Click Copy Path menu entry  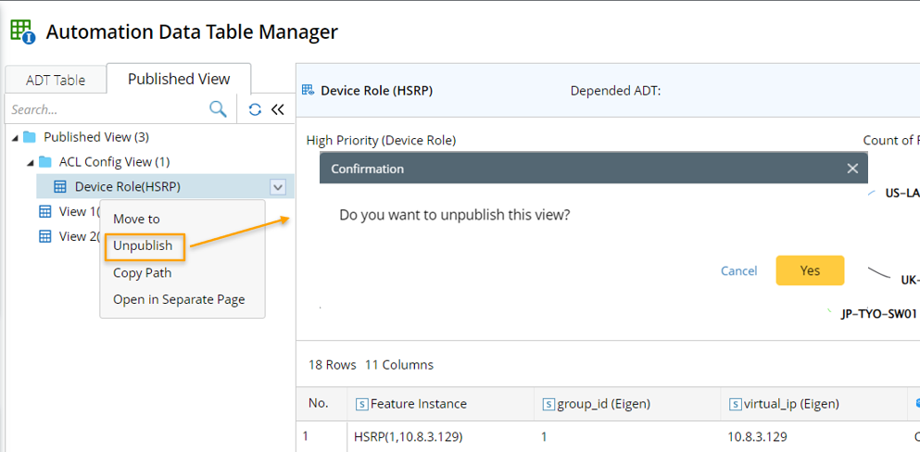tap(142, 273)
